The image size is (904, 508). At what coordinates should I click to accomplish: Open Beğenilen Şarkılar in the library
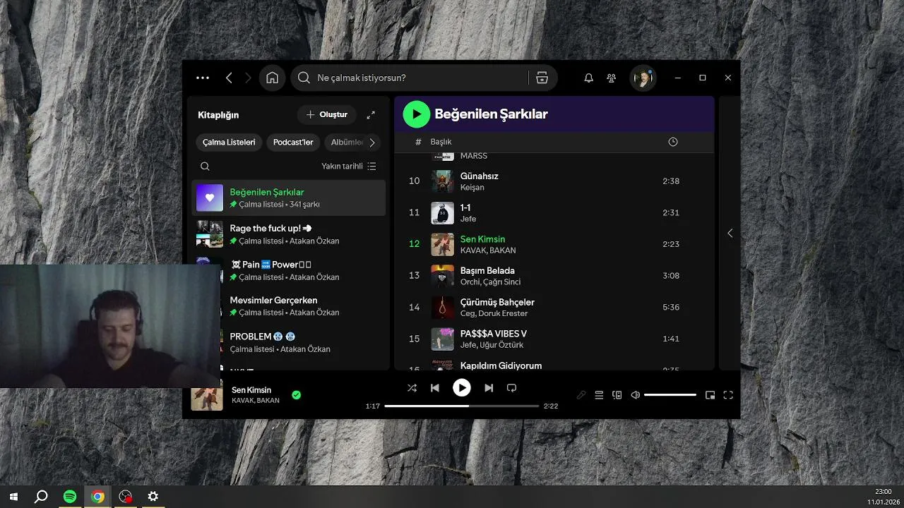tap(289, 198)
